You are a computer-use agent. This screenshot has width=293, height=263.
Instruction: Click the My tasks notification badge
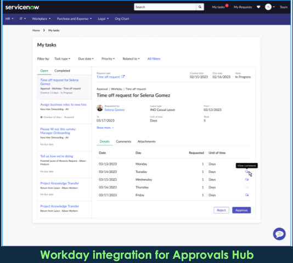[x=227, y=5]
